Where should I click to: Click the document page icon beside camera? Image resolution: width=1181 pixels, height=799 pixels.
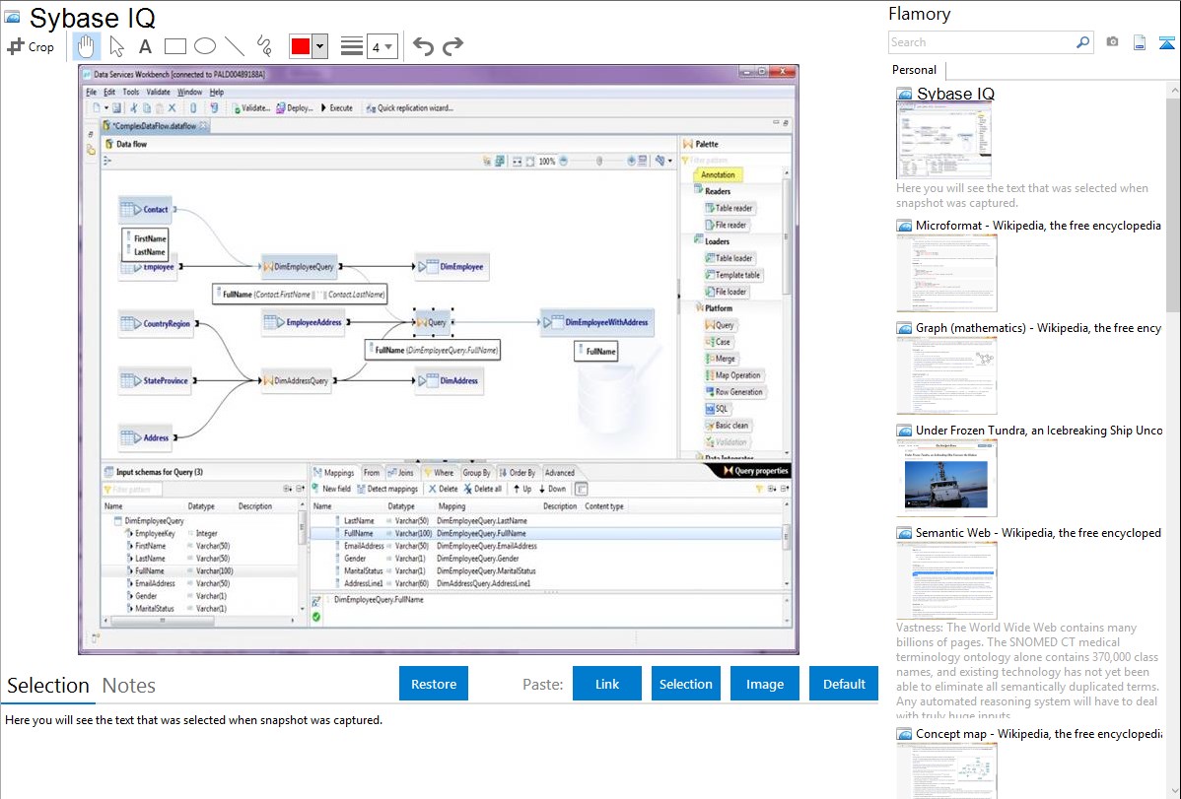point(1140,43)
